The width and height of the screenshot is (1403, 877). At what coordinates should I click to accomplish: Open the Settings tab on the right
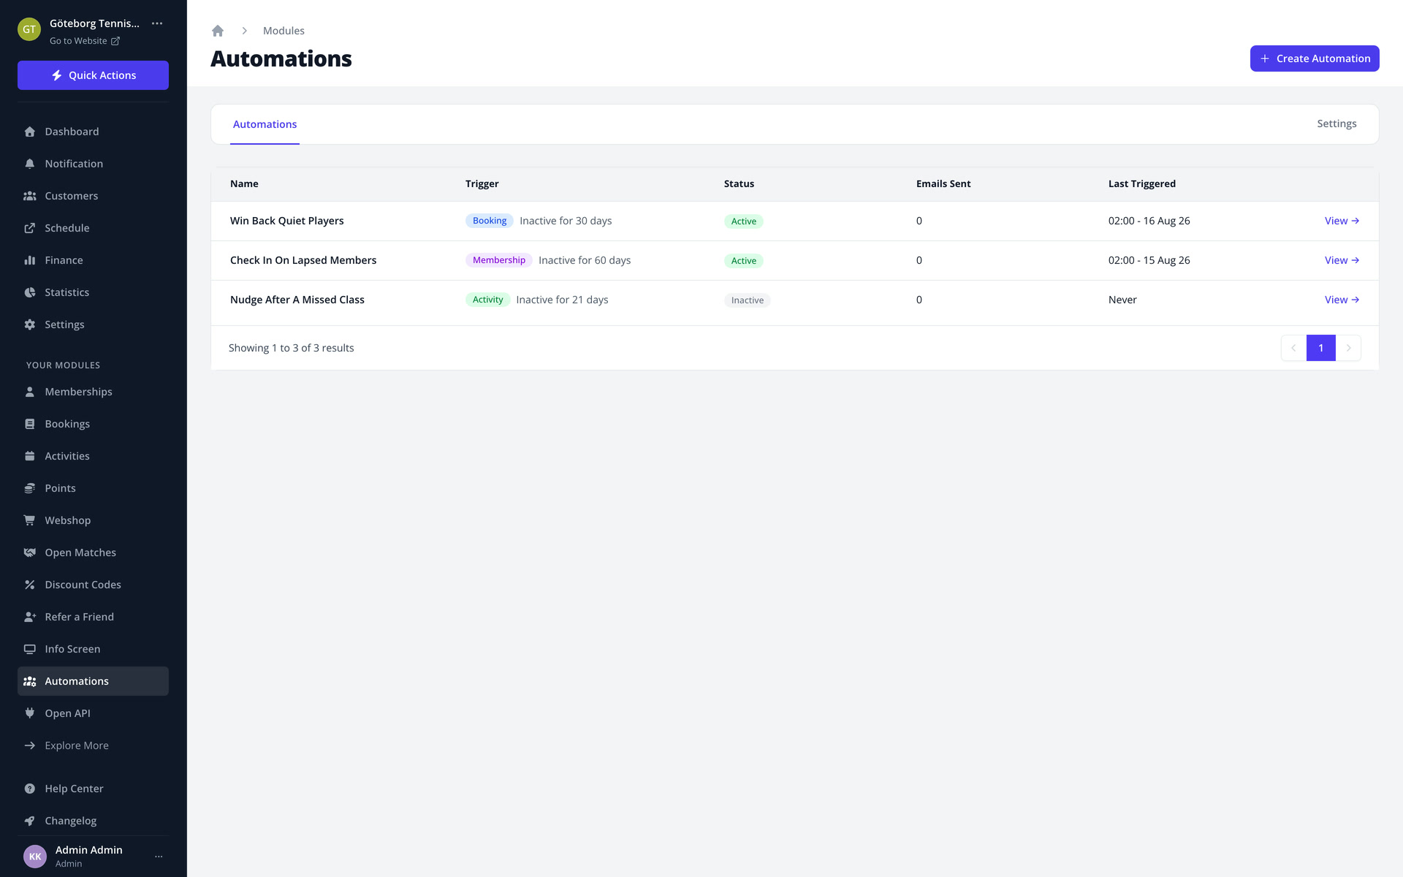[x=1337, y=124]
